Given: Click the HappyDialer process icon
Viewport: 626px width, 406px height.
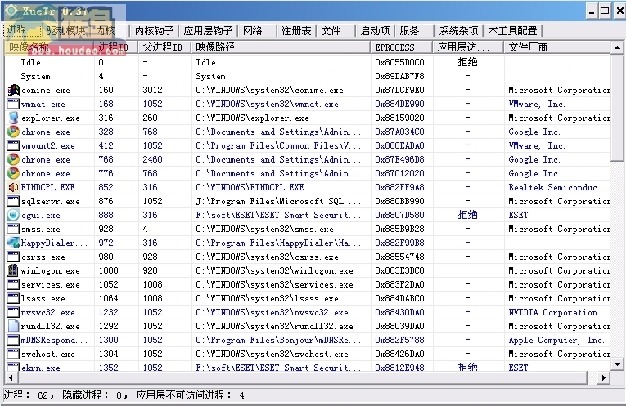Looking at the screenshot, I should click(x=13, y=243).
